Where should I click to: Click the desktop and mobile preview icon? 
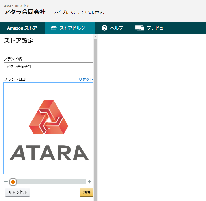pyautogui.click(x=139, y=28)
